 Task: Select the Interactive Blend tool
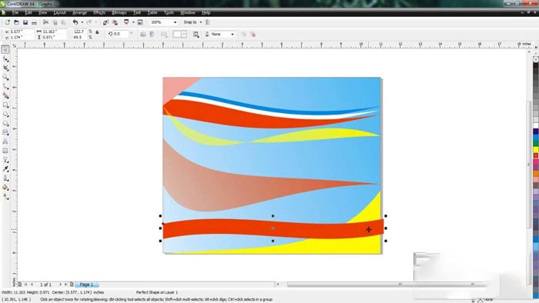[5, 160]
